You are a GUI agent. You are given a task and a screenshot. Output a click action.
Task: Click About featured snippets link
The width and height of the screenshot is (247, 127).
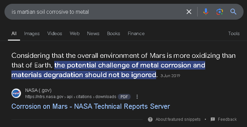coord(178,119)
